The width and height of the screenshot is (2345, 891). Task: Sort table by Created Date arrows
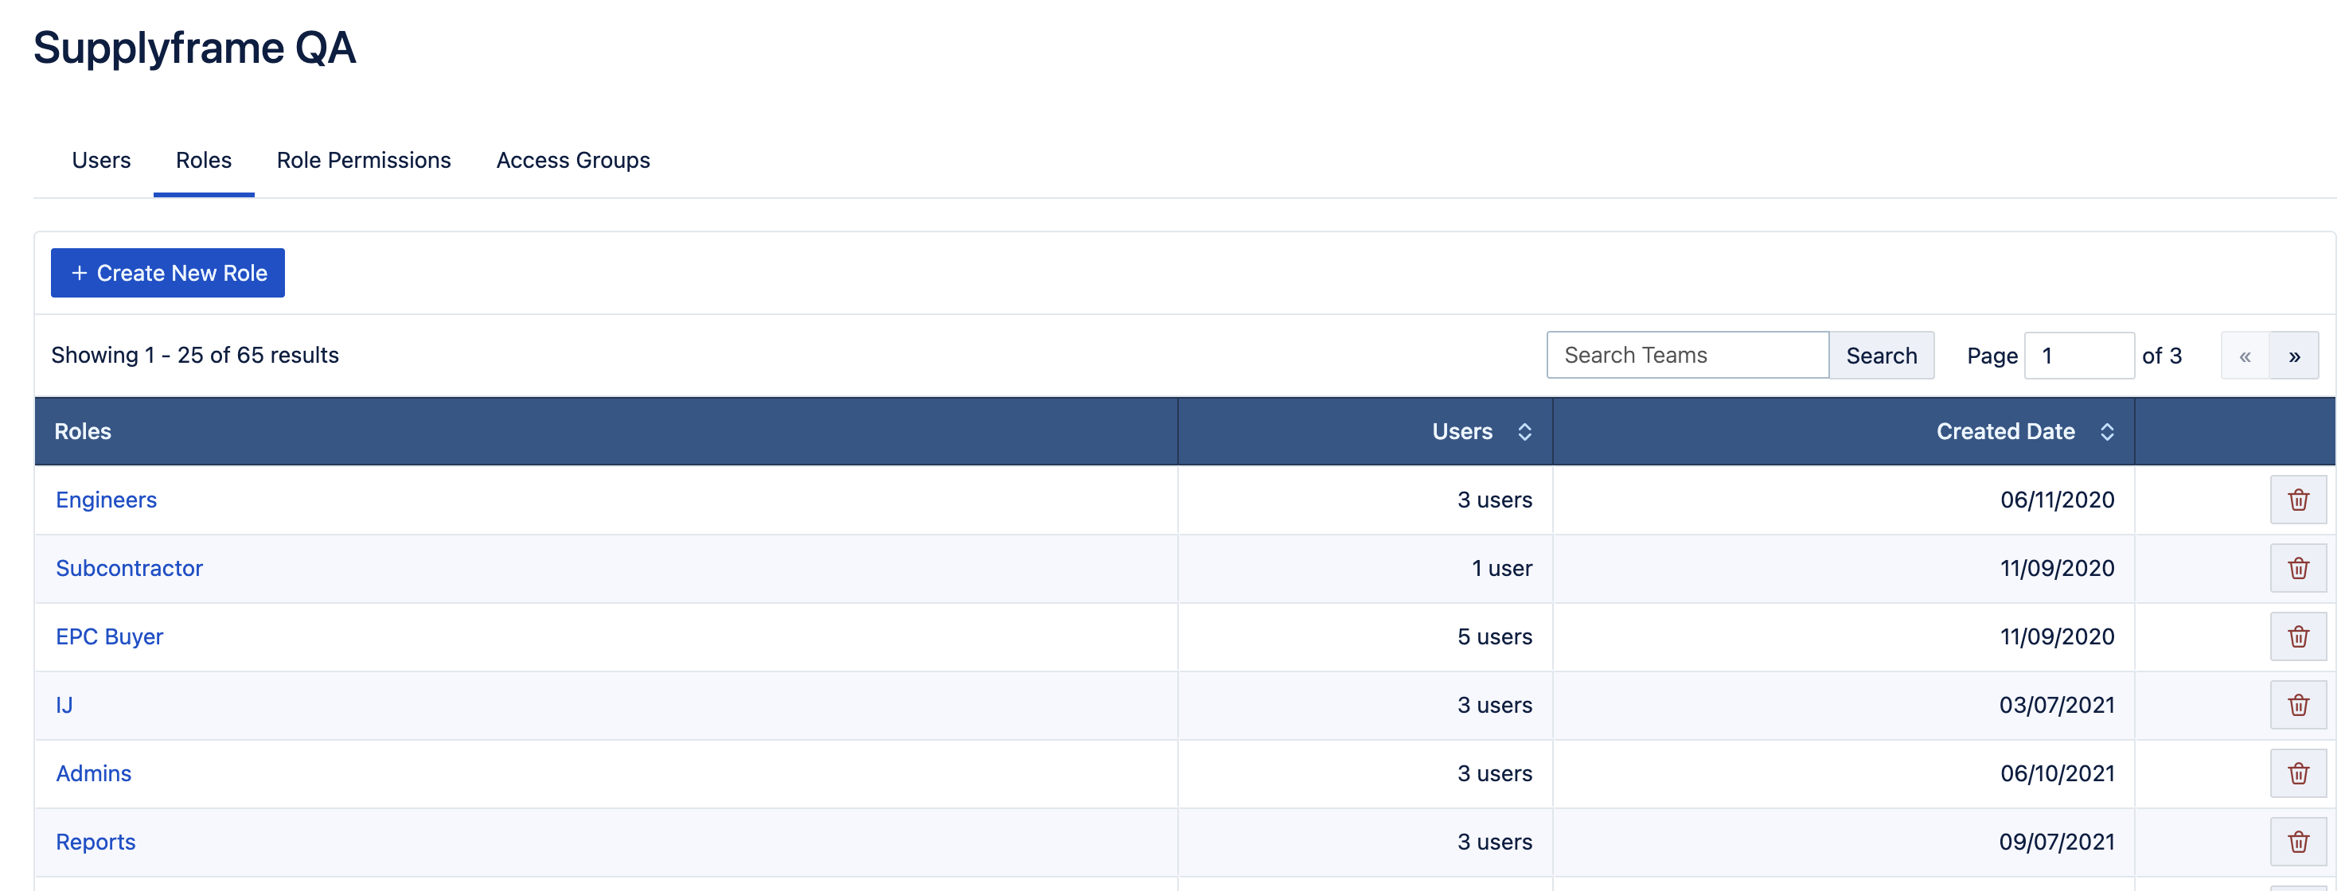(x=2106, y=431)
